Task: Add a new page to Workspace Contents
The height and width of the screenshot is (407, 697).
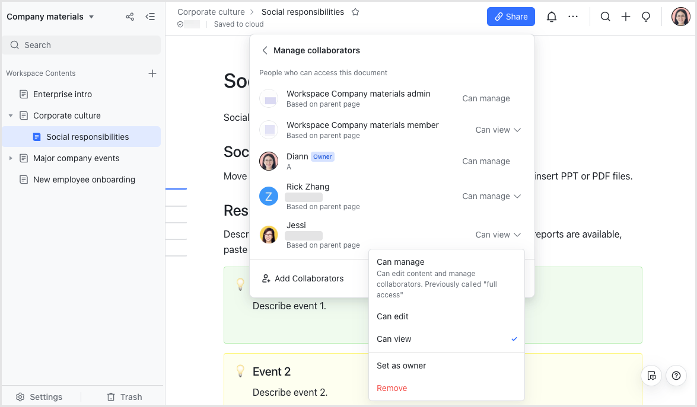Action: [x=152, y=73]
